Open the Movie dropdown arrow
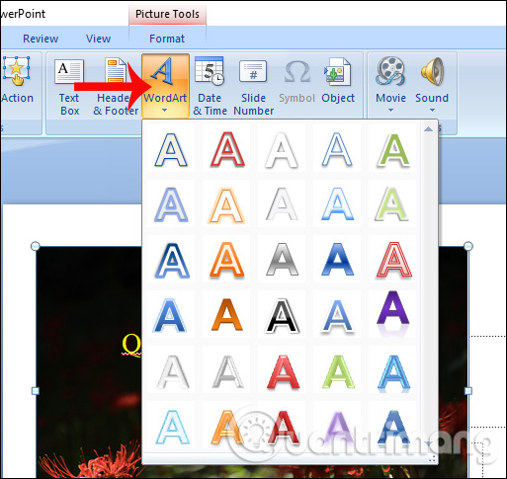507x479 pixels. pyautogui.click(x=390, y=111)
